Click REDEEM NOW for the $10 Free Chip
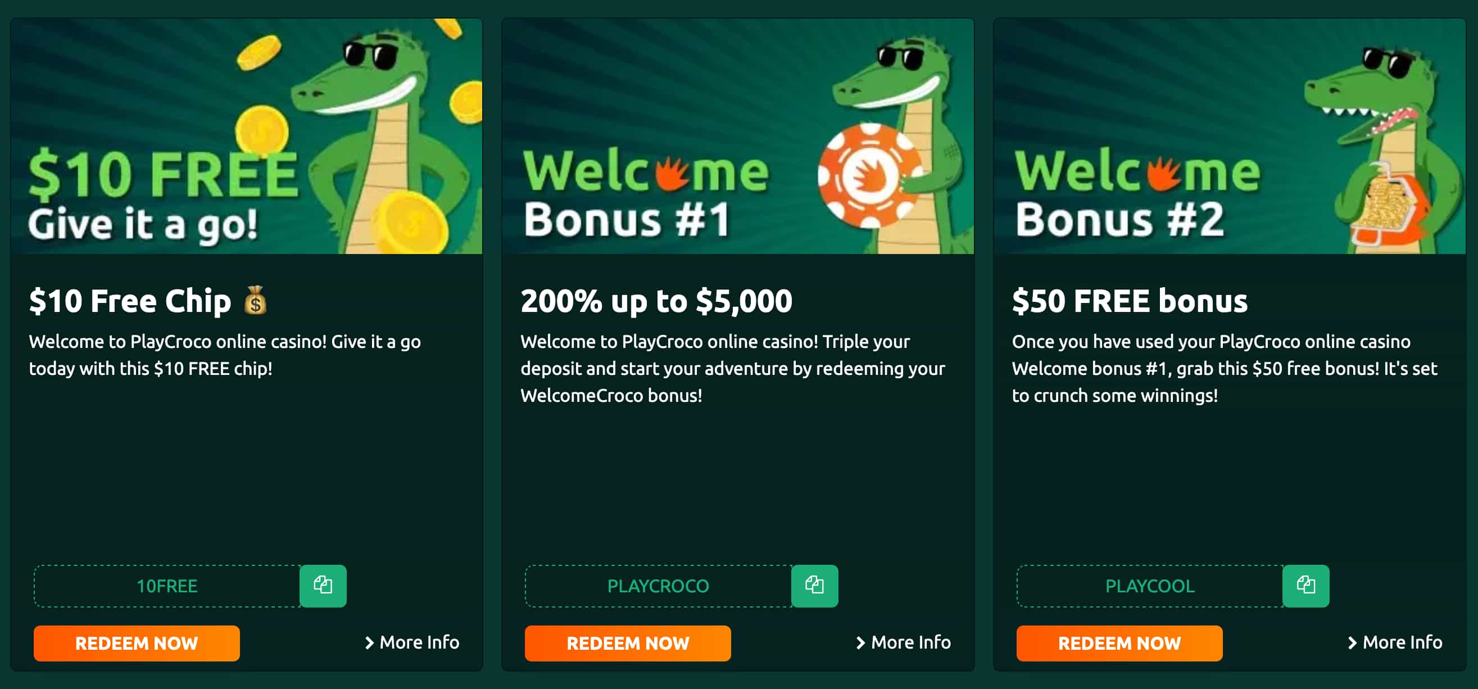 [x=137, y=643]
